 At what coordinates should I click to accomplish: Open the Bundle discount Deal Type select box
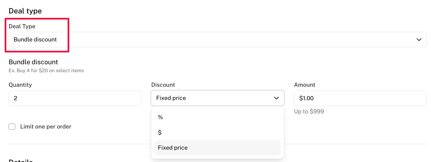pyautogui.click(x=217, y=40)
